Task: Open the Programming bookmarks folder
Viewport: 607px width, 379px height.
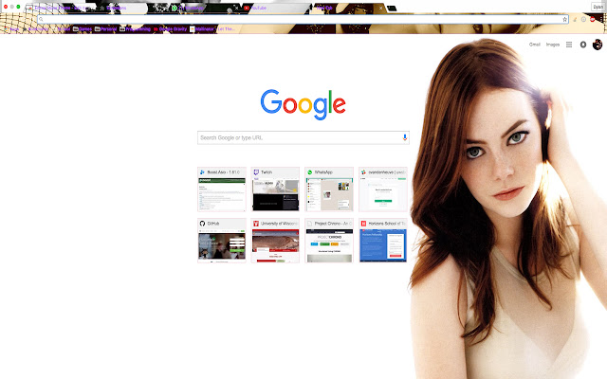Action: 135,29
